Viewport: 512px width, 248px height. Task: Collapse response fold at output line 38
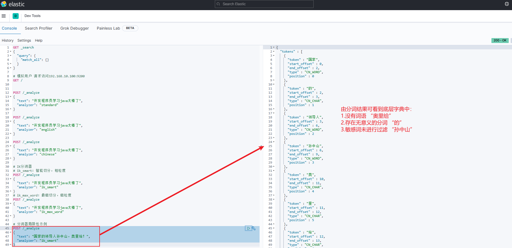tap(274, 199)
